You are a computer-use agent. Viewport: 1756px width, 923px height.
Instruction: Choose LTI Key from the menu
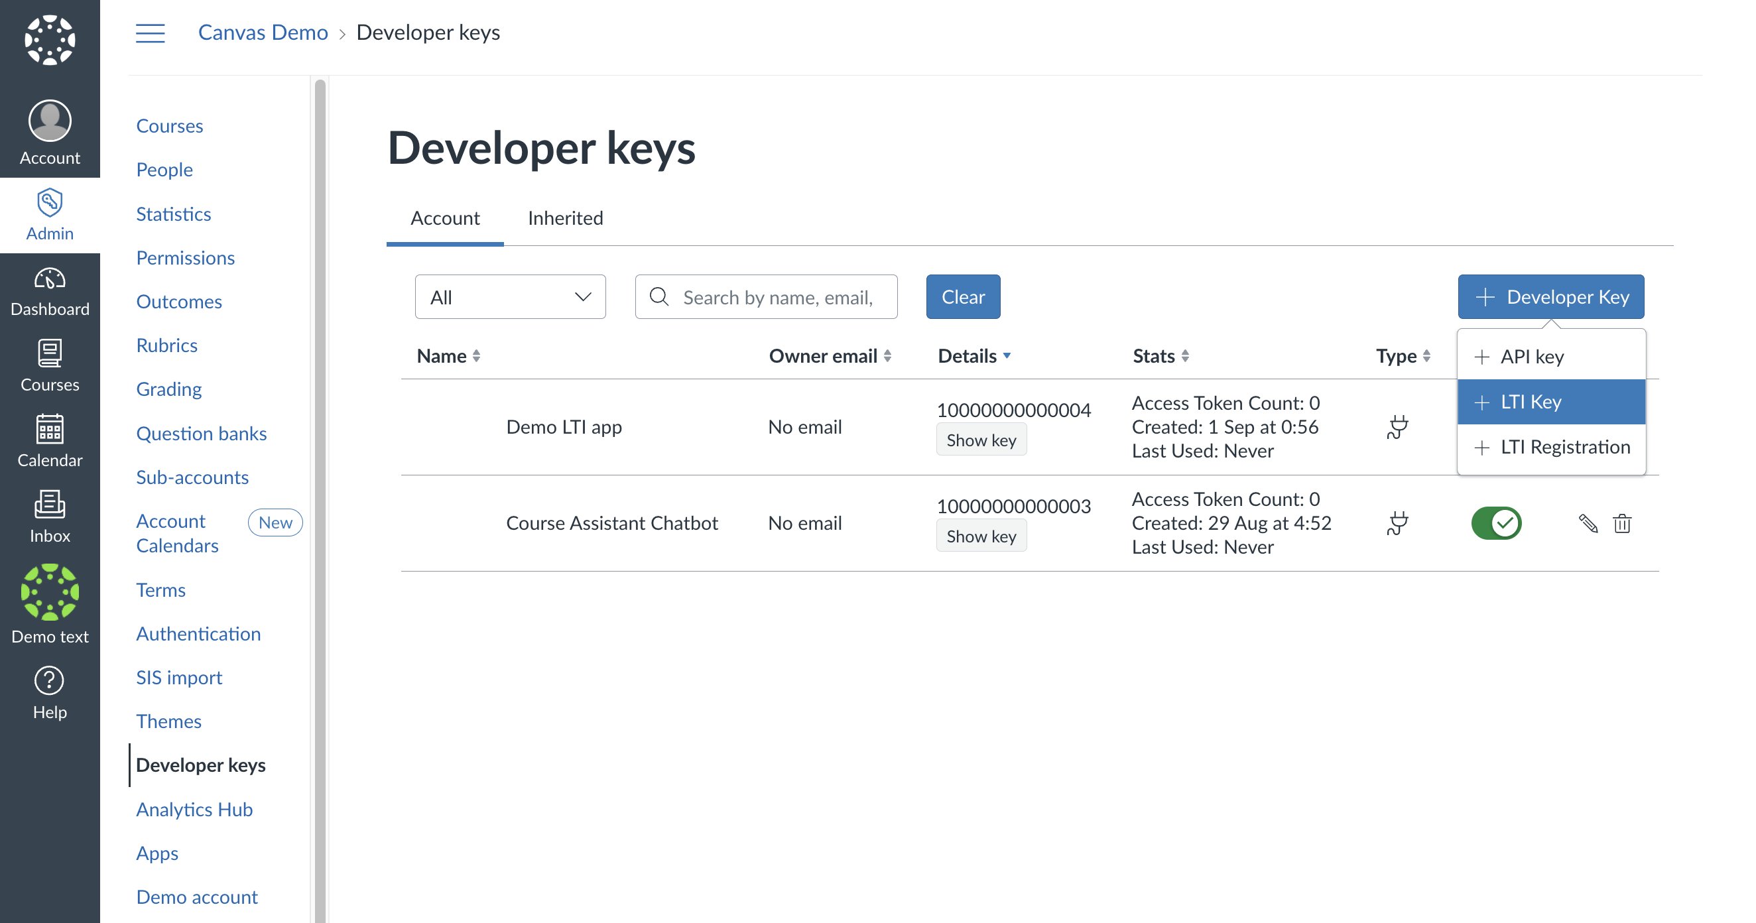1551,402
